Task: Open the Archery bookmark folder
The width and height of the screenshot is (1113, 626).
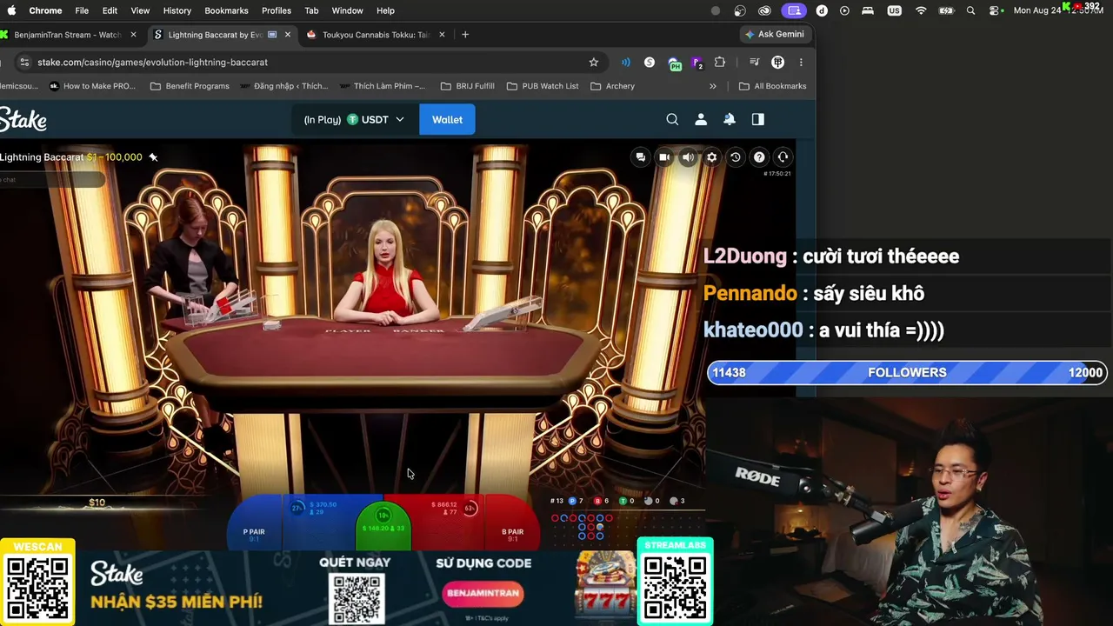Action: point(612,86)
